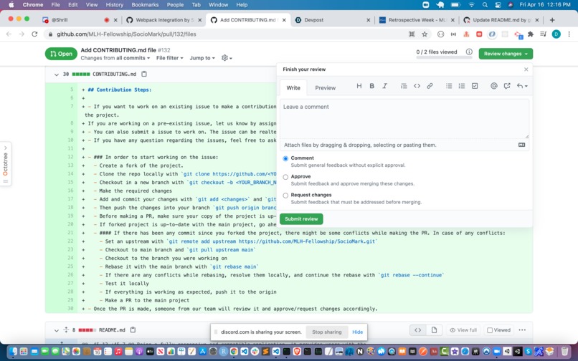578x361 pixels.
Task: Open saved replies dropdown
Action: tap(522, 86)
